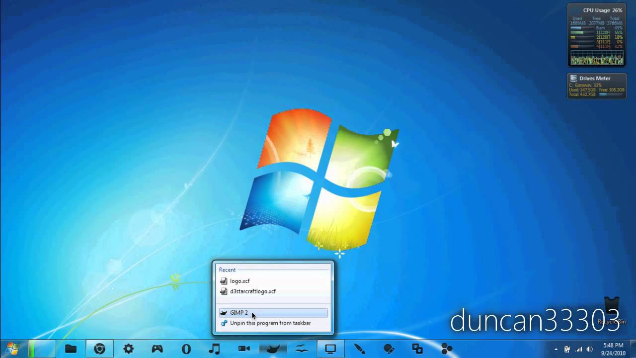This screenshot has width=636, height=358.
Task: Open the overlapping squares taskbar icon
Action: coord(417,349)
